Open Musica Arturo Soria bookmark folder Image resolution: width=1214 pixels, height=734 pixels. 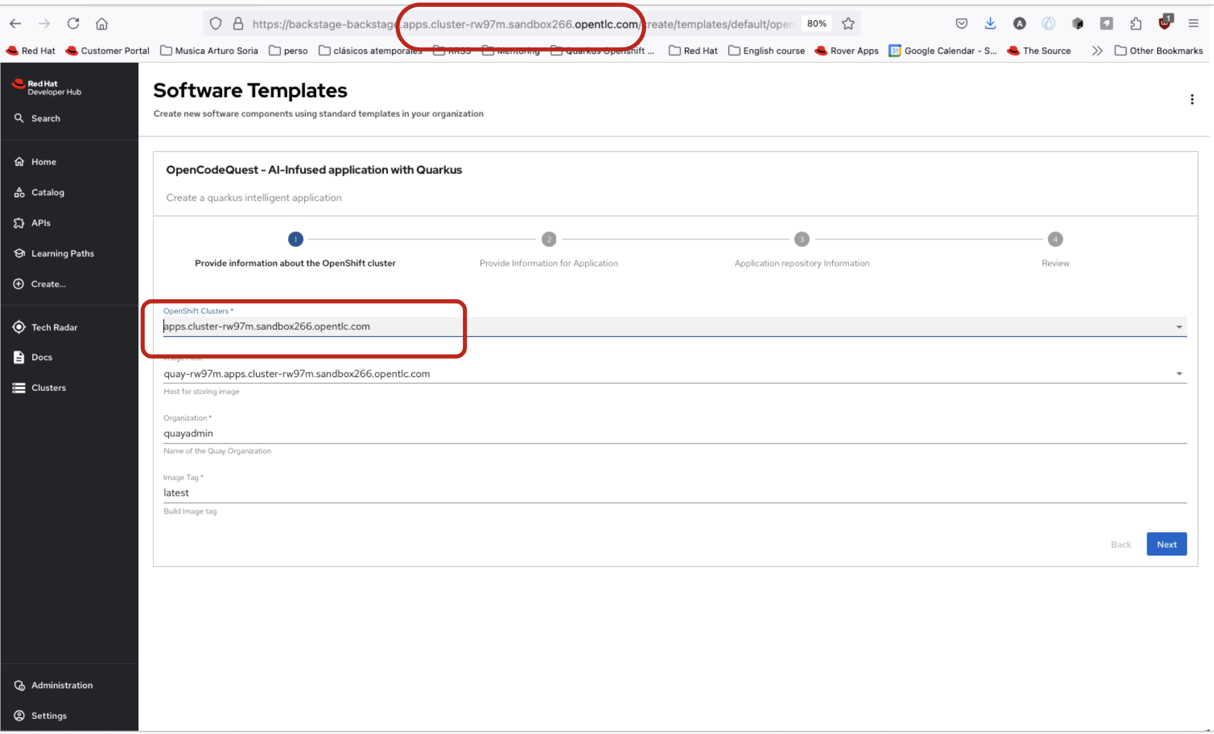(x=209, y=51)
